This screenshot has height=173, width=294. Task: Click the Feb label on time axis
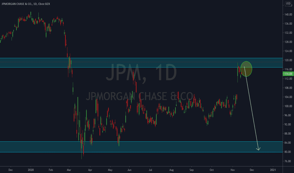51,170
